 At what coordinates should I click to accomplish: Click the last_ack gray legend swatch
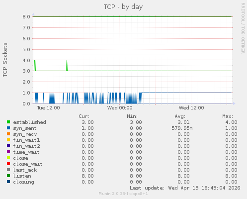tap(8, 170)
